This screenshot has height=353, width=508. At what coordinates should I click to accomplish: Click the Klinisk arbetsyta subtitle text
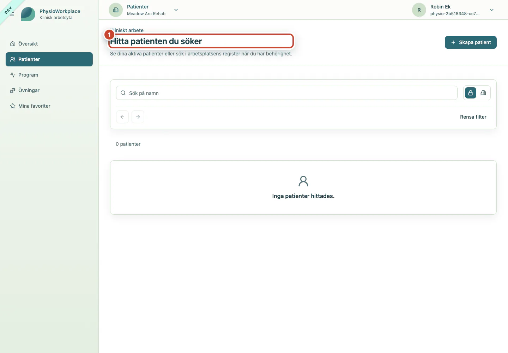tap(56, 18)
